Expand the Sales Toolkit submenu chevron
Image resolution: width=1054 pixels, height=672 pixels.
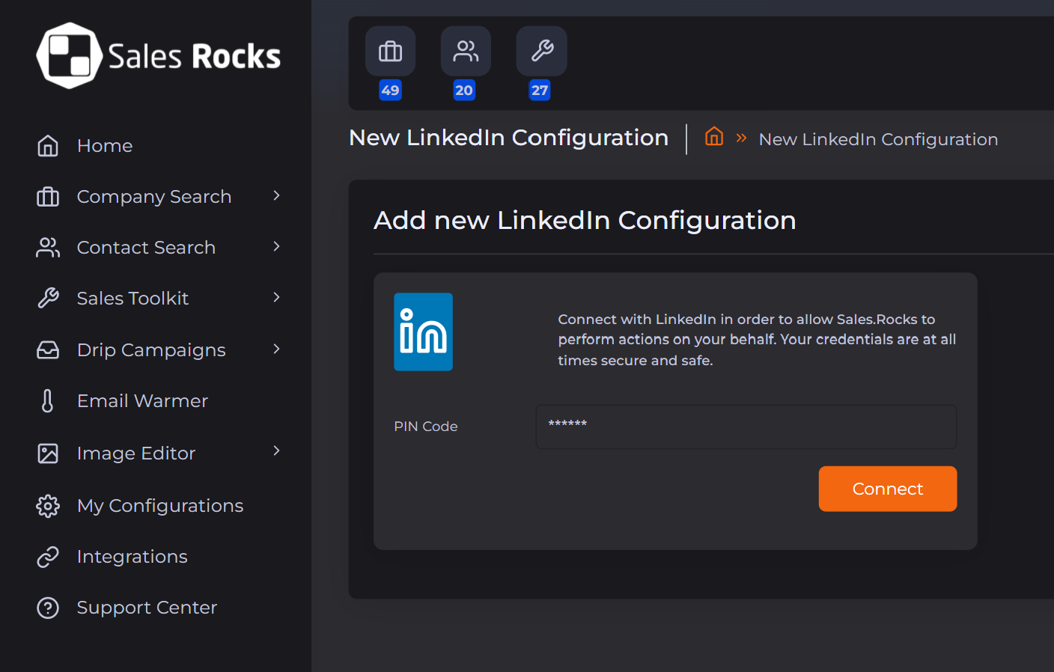(x=277, y=297)
